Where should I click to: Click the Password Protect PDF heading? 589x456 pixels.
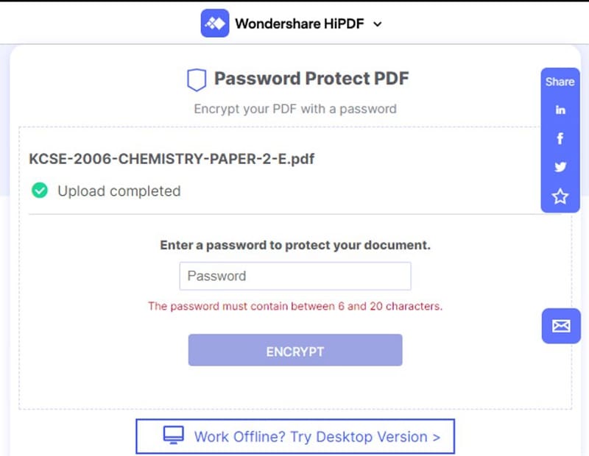311,79
